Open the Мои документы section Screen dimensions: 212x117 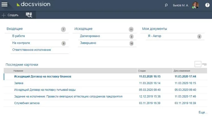155,29
